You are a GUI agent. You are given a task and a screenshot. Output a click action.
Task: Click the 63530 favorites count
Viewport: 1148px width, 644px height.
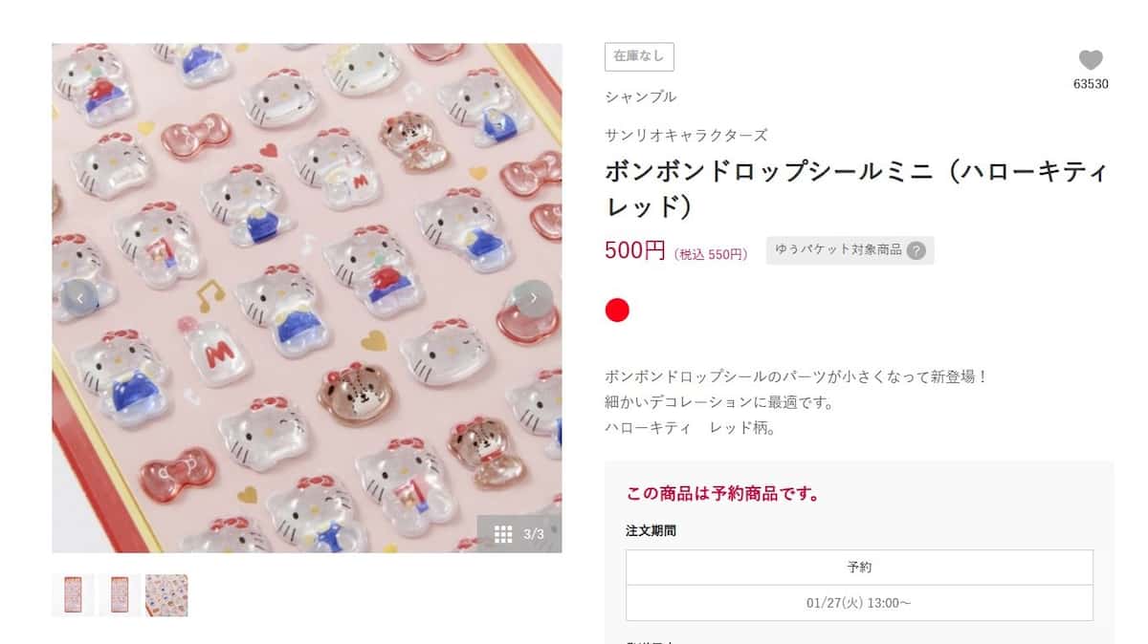coord(1091,84)
